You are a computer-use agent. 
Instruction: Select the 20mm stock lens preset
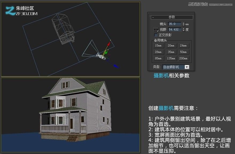[x=171, y=46]
